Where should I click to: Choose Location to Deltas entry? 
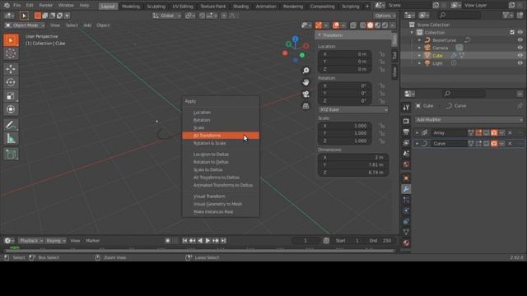[x=221, y=155]
